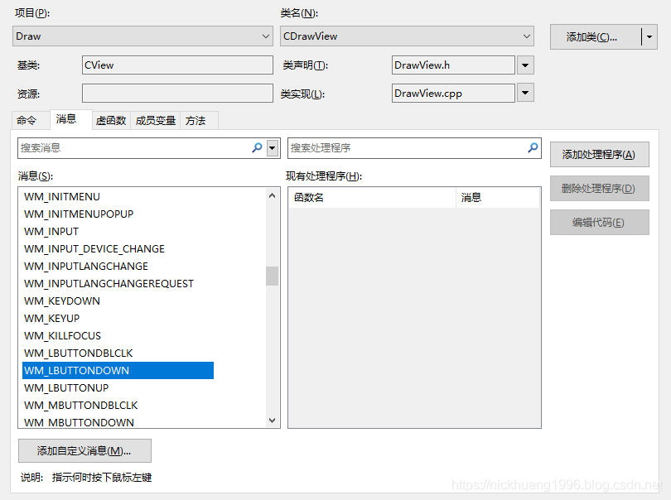This screenshot has width=671, height=500.
Task: Select WM_LBUTTONUP in the message list
Action: 66,388
